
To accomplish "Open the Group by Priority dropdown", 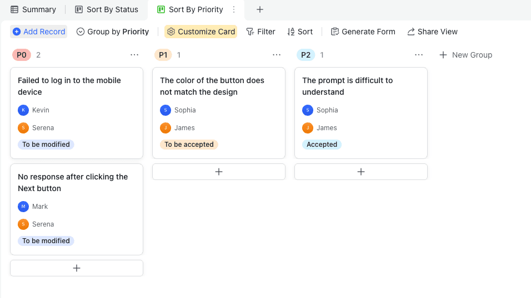I will pos(113,32).
